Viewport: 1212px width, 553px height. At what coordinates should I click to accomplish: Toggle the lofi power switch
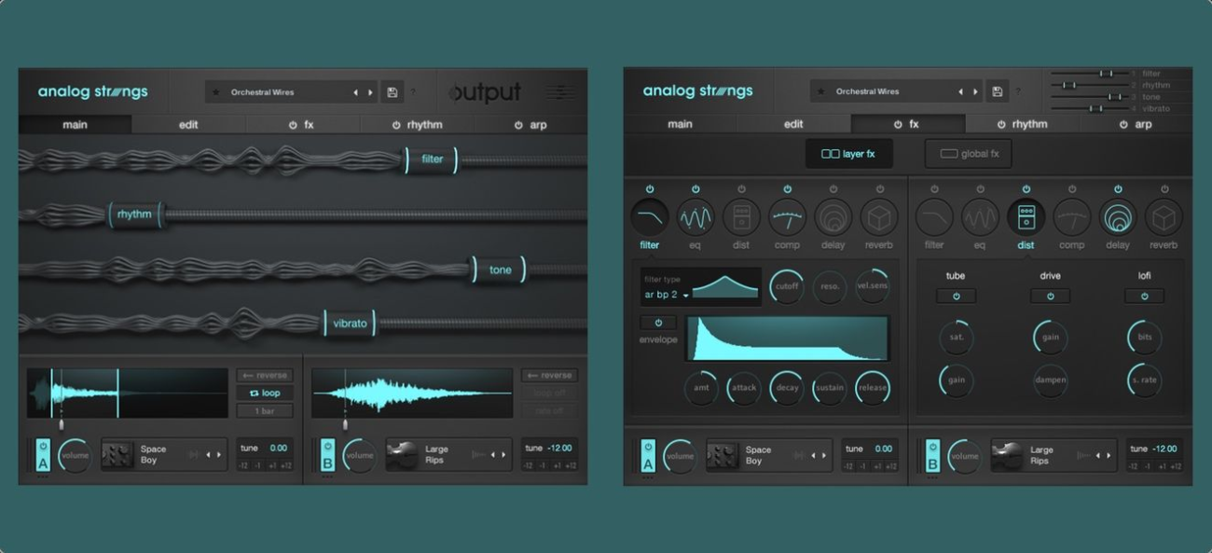pyautogui.click(x=1144, y=296)
